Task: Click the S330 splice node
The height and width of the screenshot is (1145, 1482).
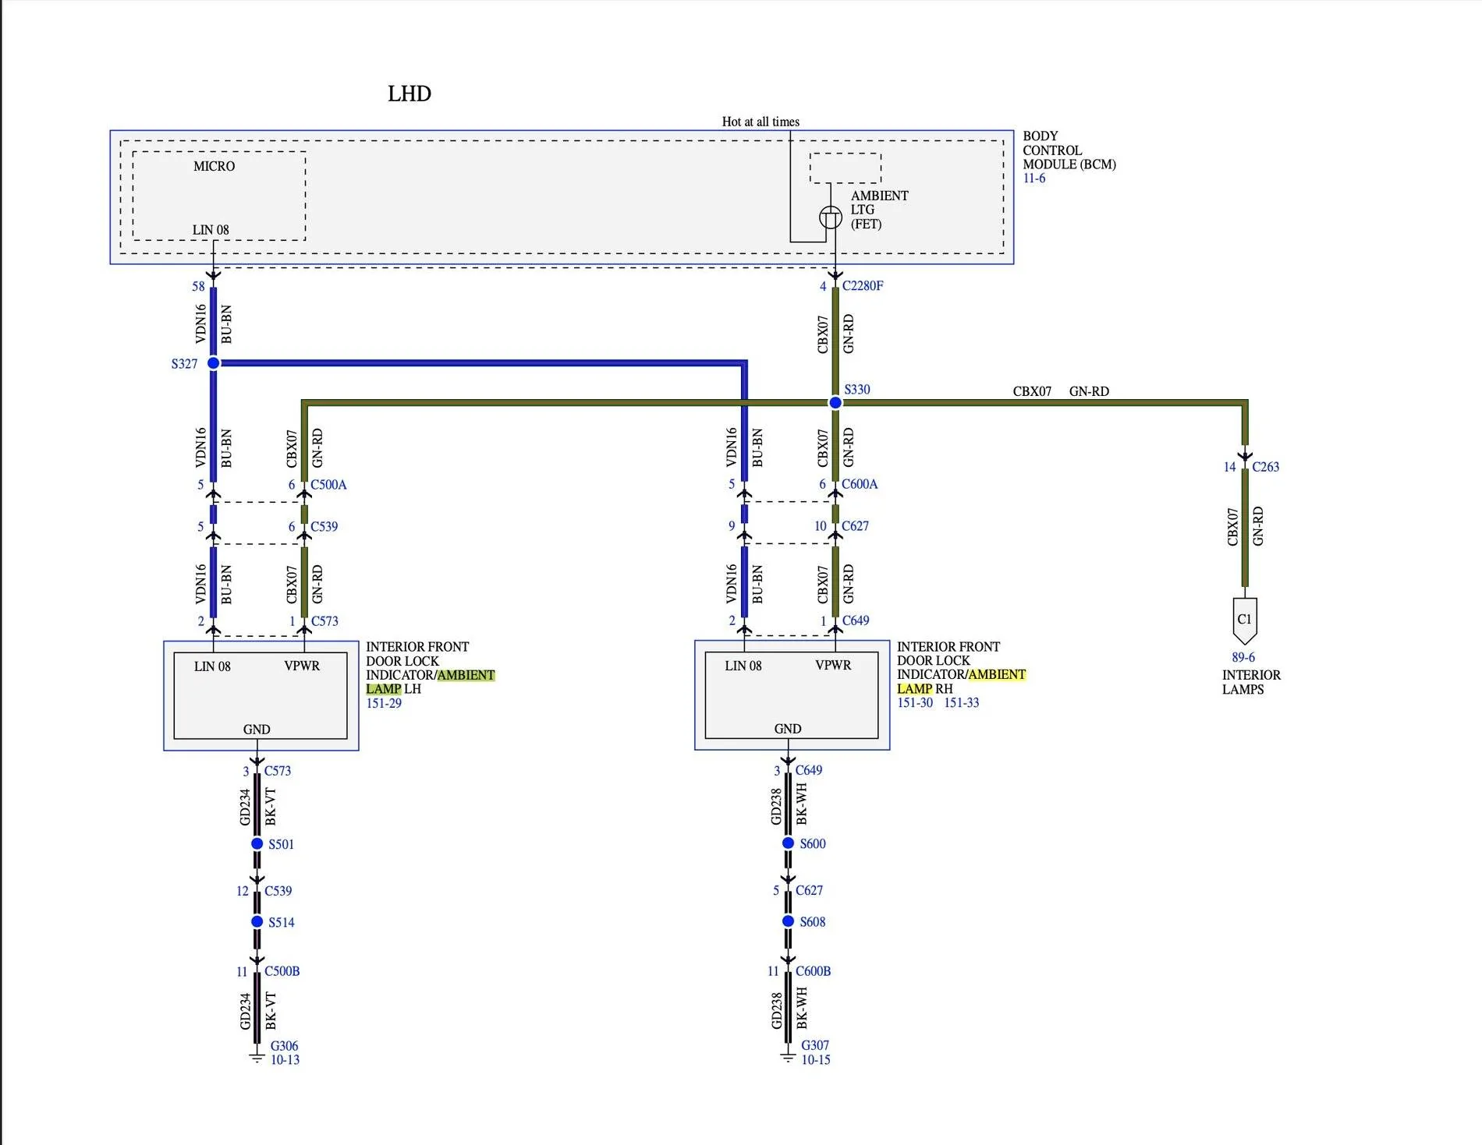Action: [835, 403]
